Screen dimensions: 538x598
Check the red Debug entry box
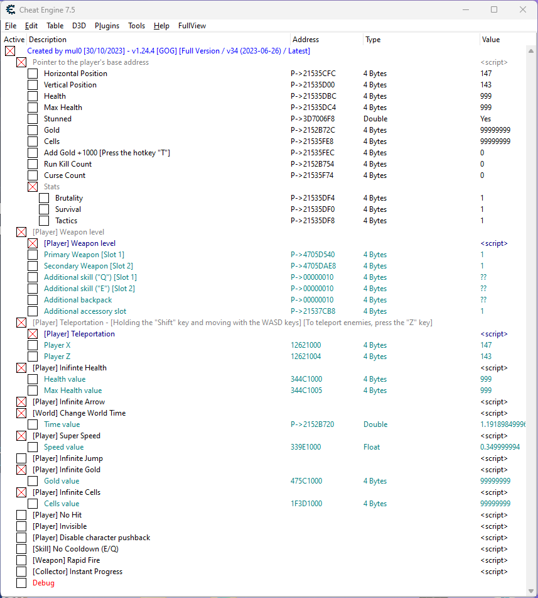[21, 583]
